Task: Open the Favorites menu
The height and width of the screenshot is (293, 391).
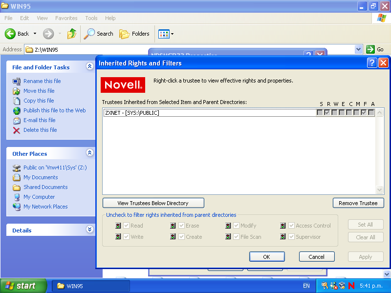Action: (66, 18)
